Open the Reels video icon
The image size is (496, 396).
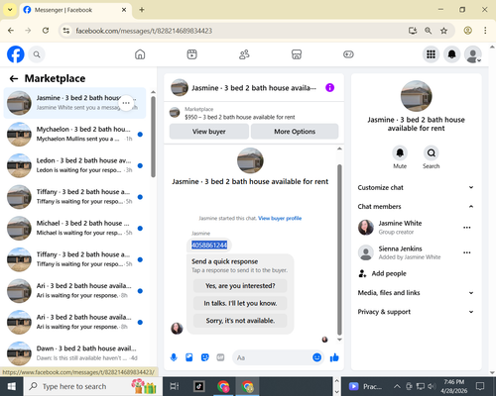click(x=191, y=54)
